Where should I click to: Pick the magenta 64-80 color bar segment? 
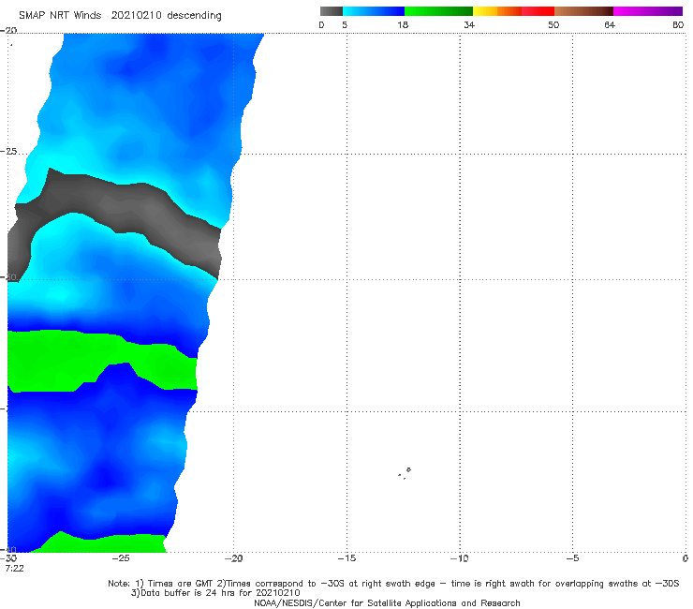coord(648,11)
